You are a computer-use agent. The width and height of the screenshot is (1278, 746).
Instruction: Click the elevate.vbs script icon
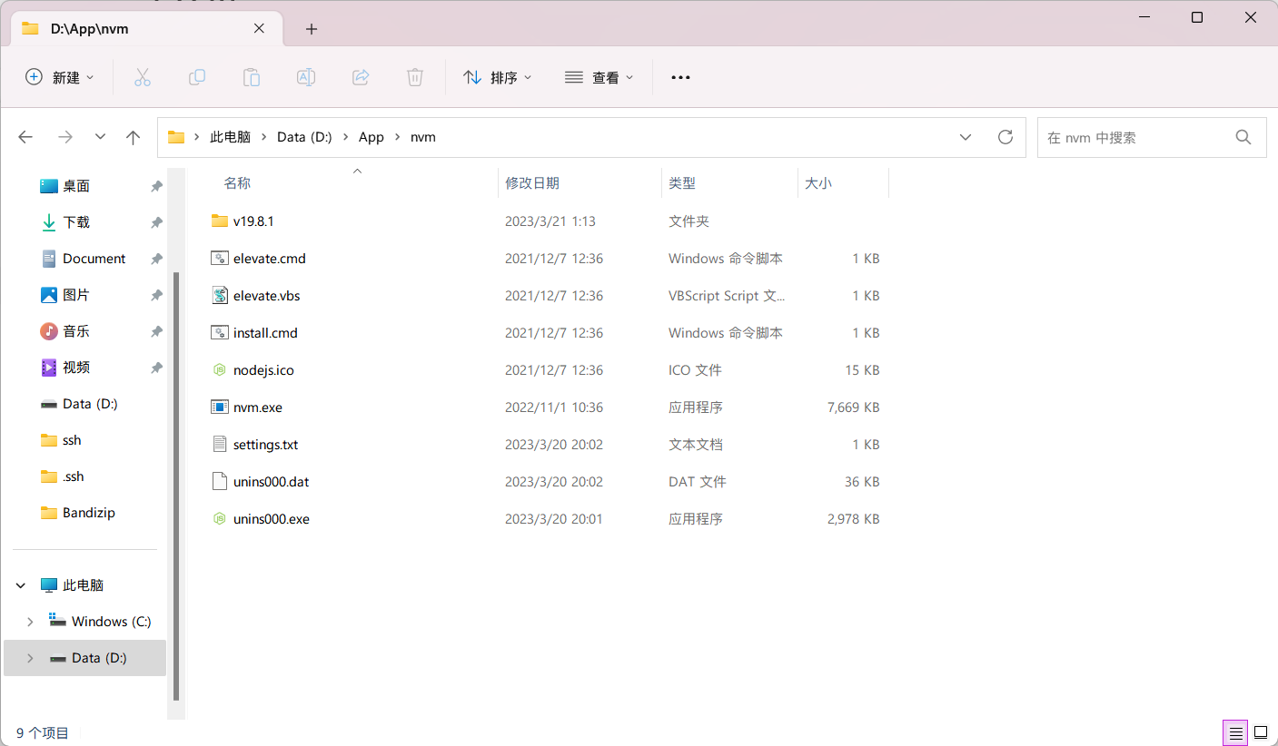click(x=219, y=295)
